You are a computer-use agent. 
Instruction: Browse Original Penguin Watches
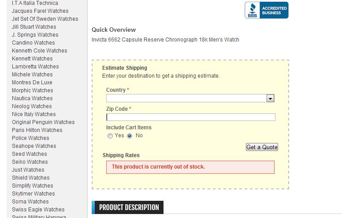point(43,122)
